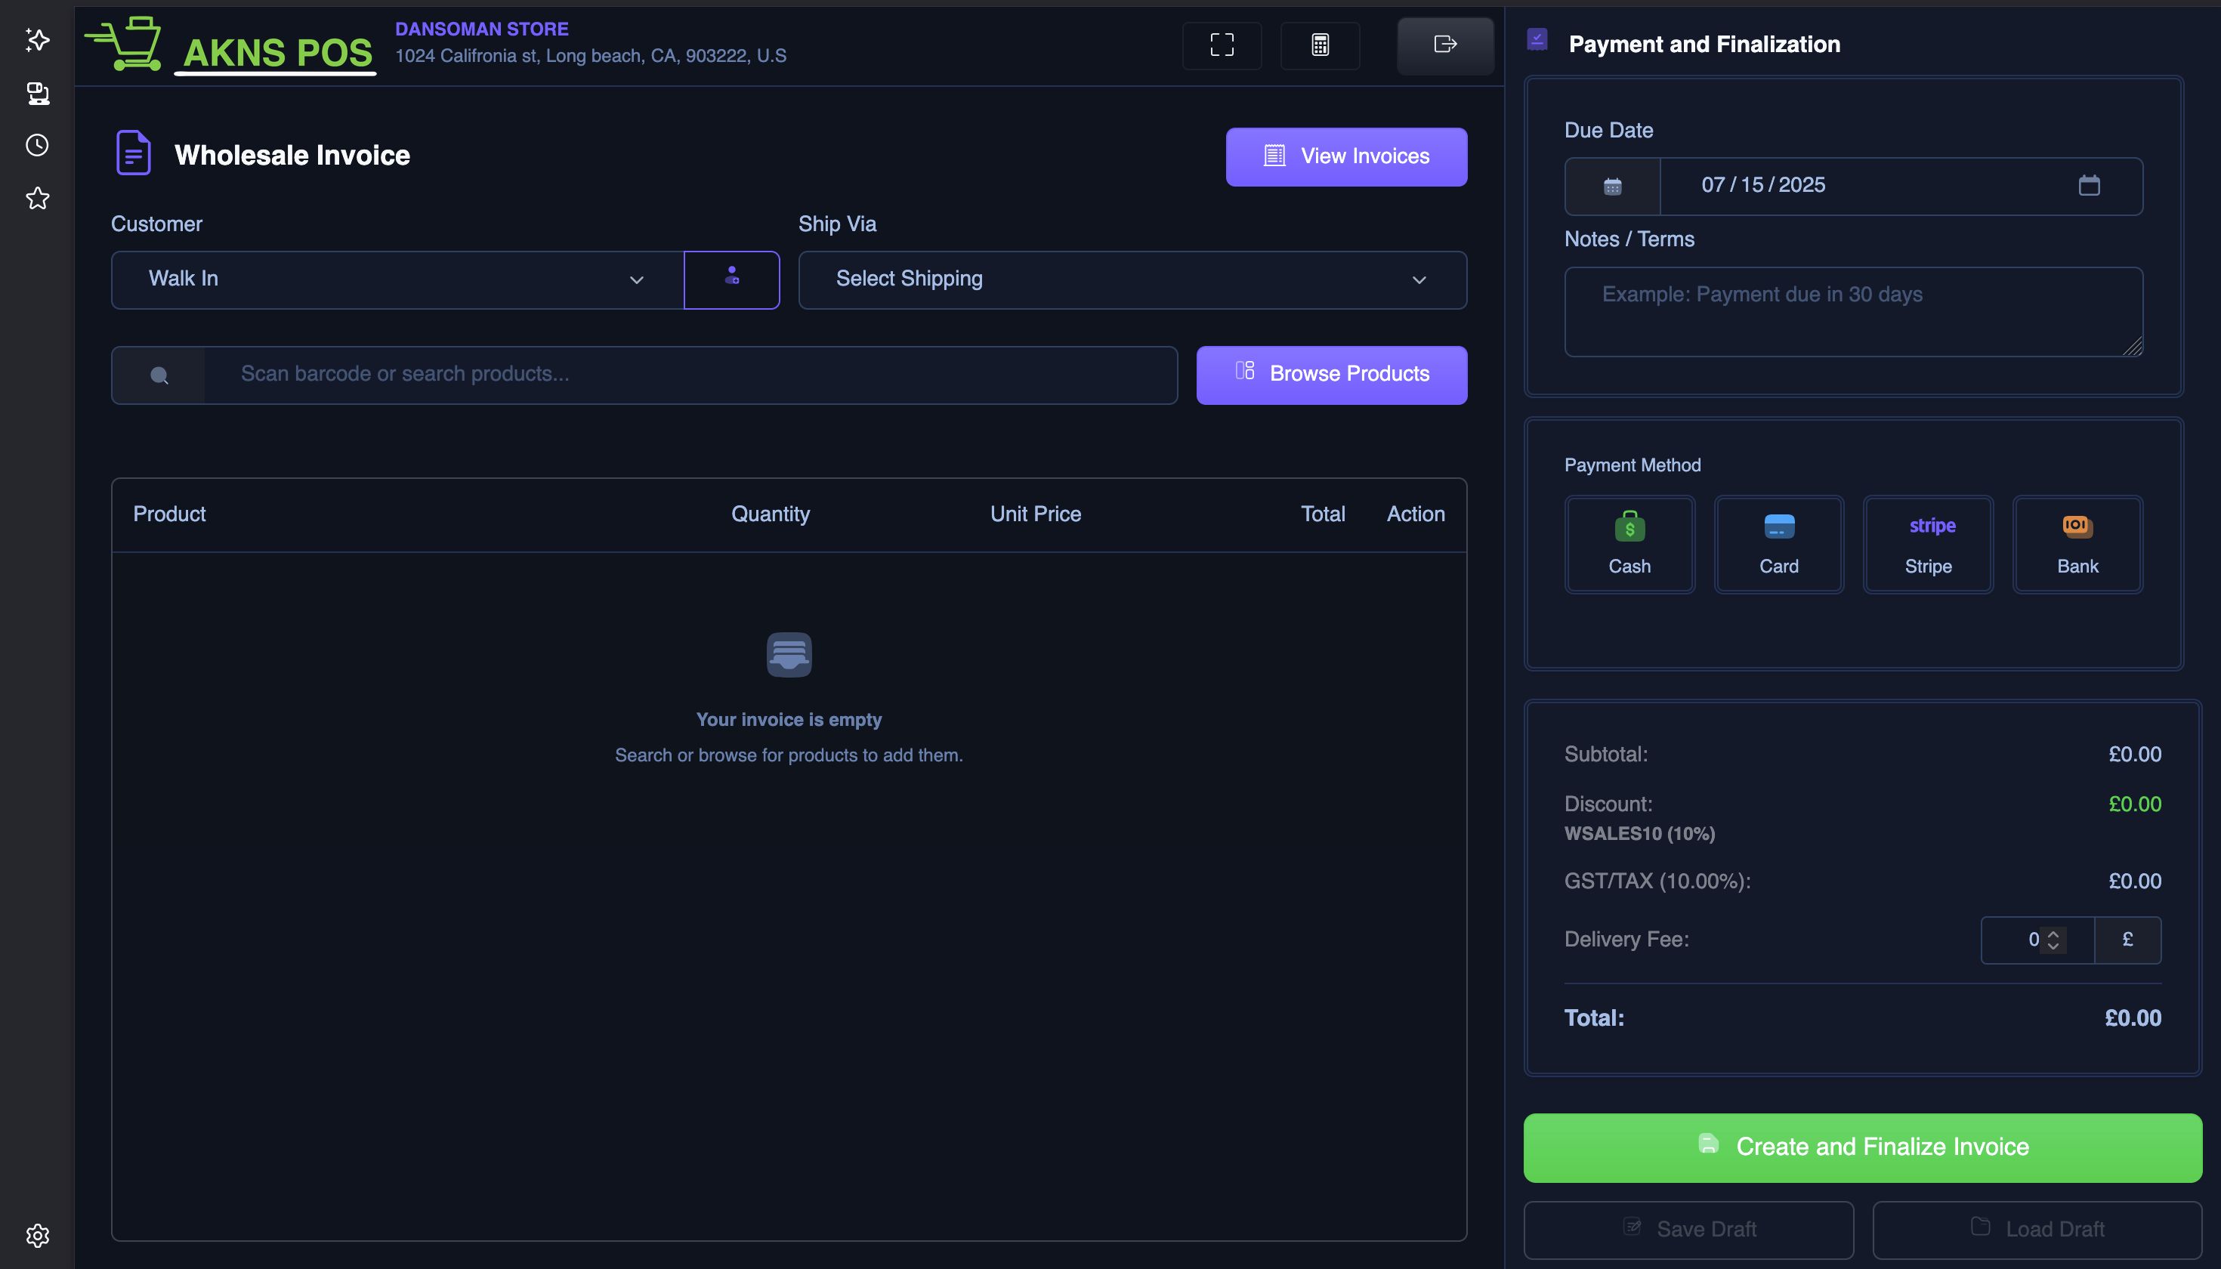2221x1269 pixels.
Task: Select Cash payment method
Action: point(1629,544)
